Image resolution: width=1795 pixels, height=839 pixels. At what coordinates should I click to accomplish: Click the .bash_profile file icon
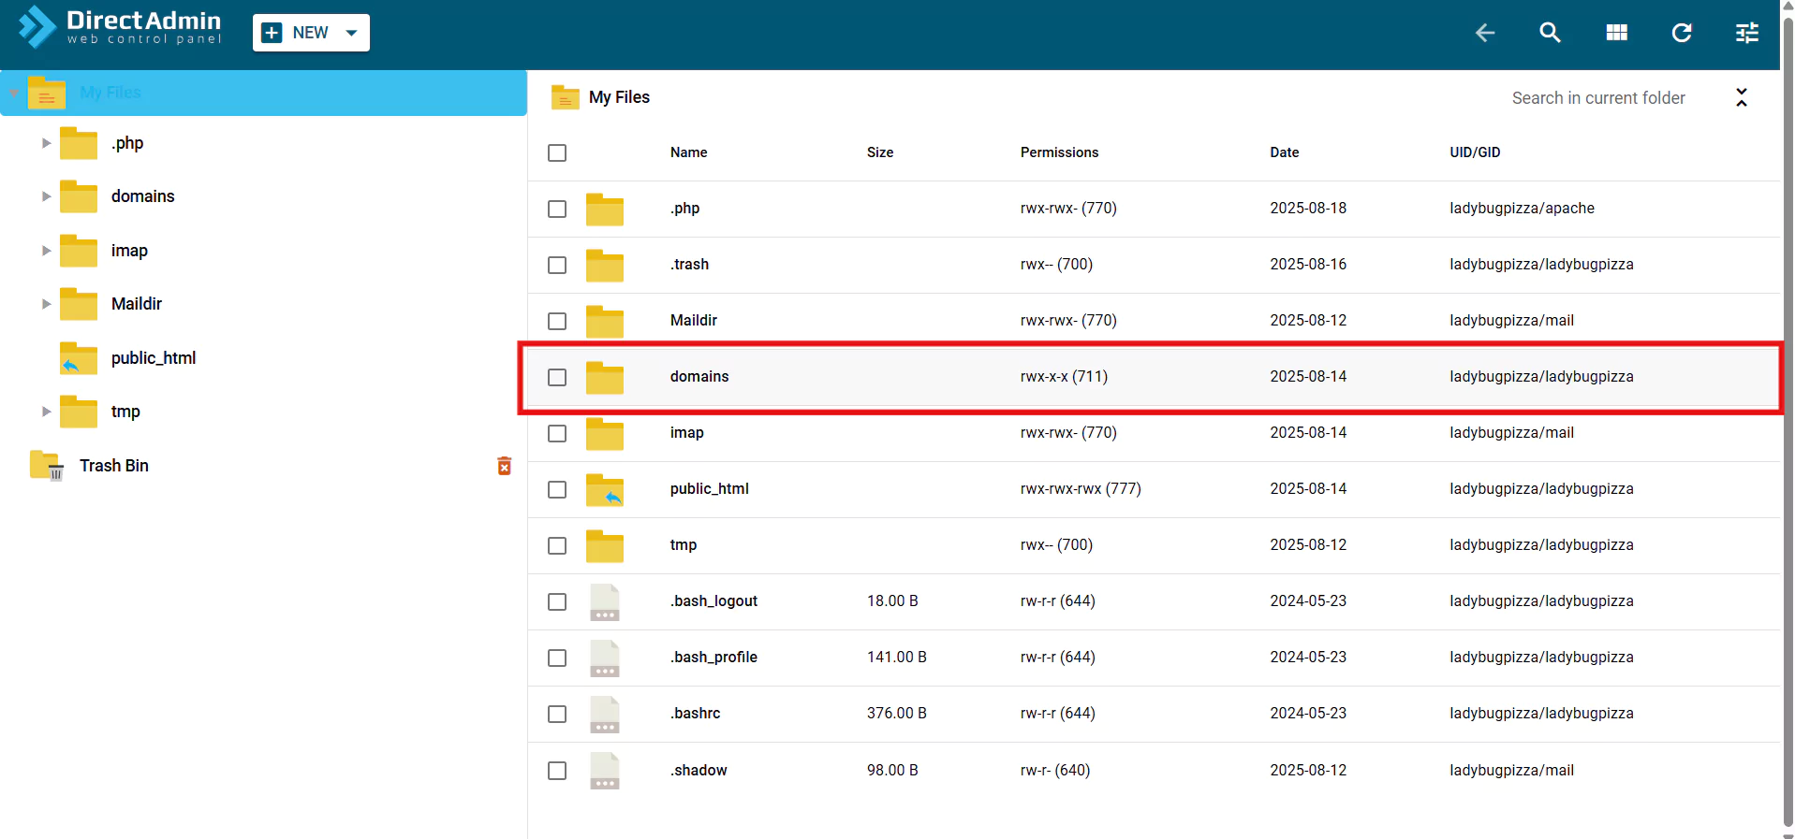tap(605, 658)
